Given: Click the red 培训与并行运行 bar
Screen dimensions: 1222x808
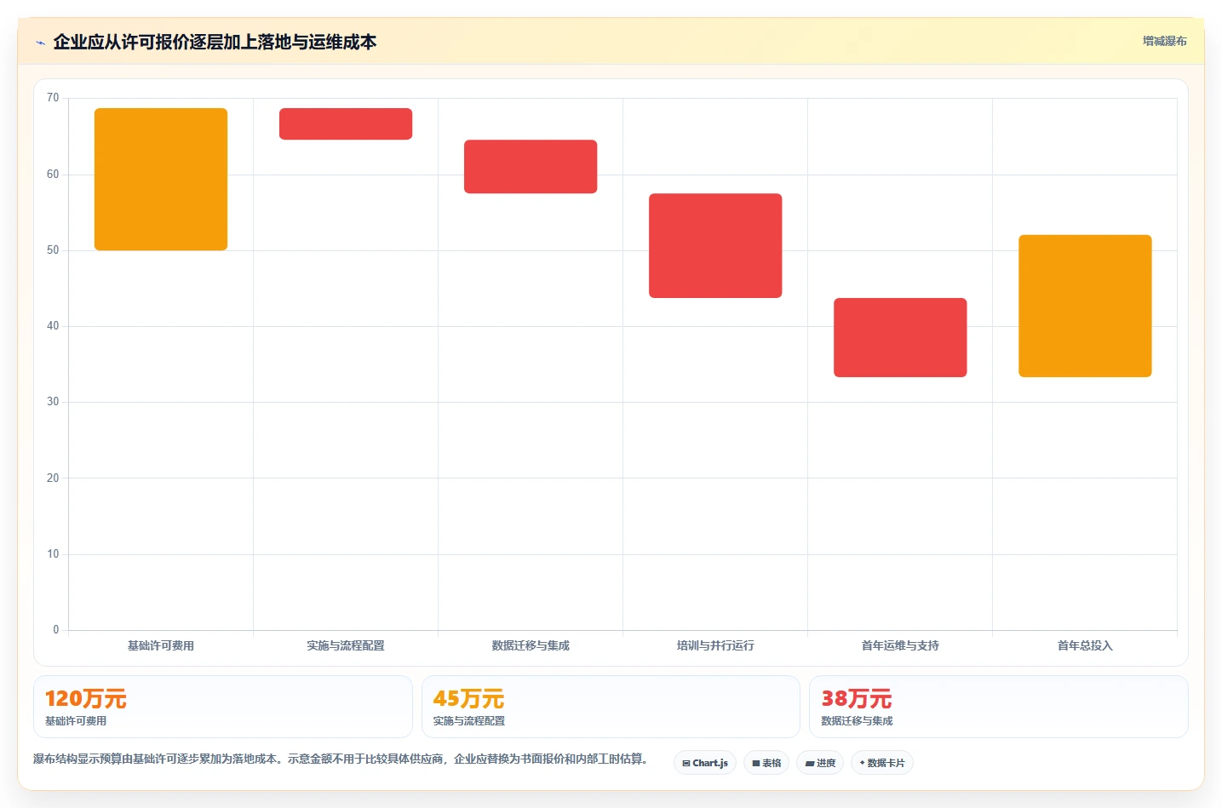Looking at the screenshot, I should [715, 245].
